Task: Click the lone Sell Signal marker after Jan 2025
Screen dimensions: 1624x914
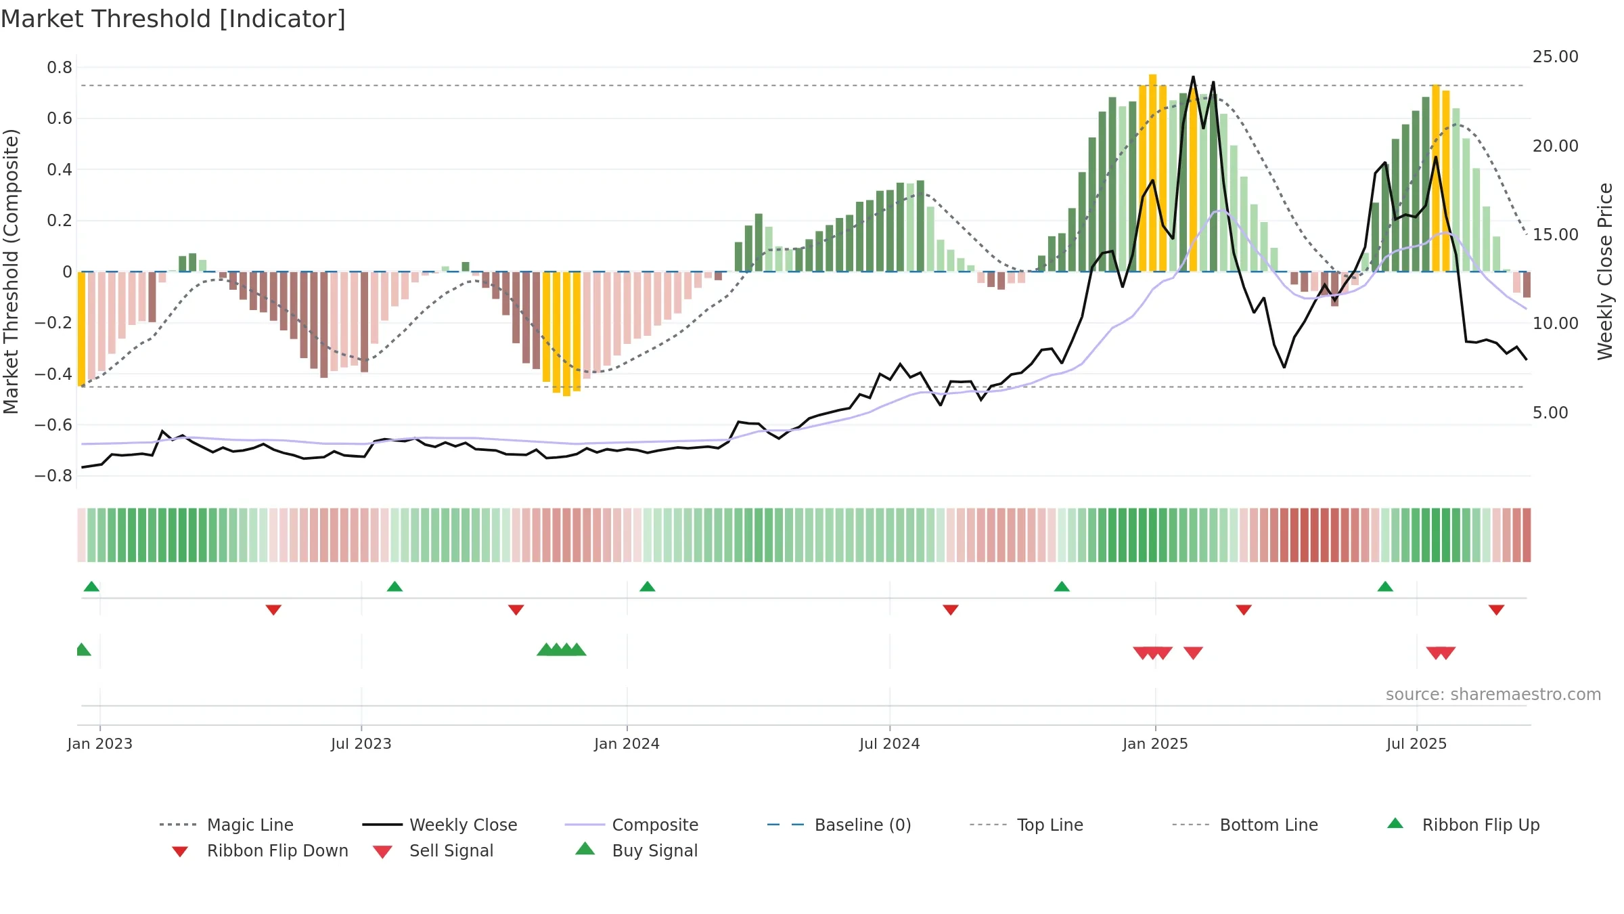Action: click(x=1194, y=653)
